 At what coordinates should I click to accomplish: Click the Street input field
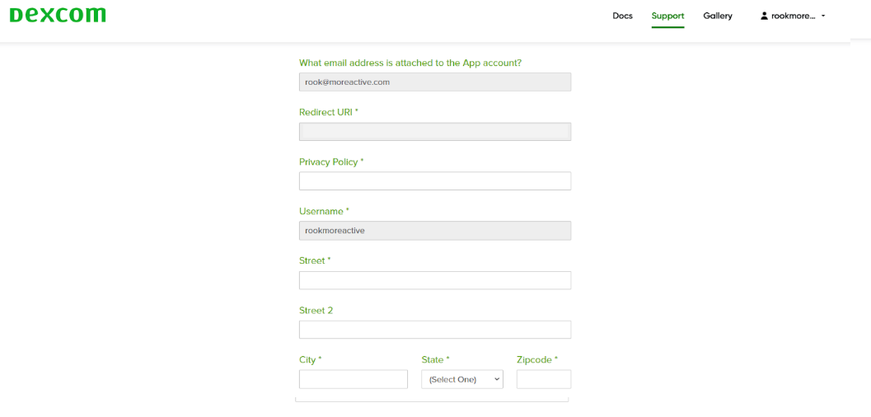pyautogui.click(x=434, y=280)
